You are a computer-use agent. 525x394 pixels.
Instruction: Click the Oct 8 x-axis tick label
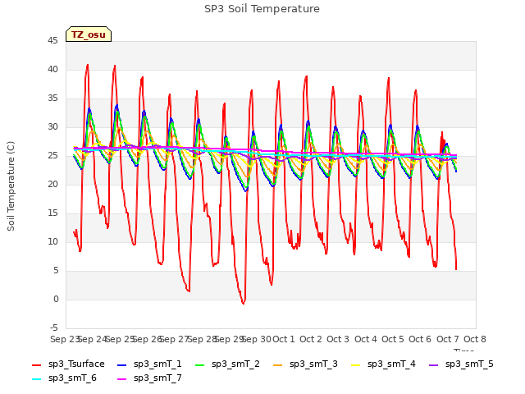[475, 339]
